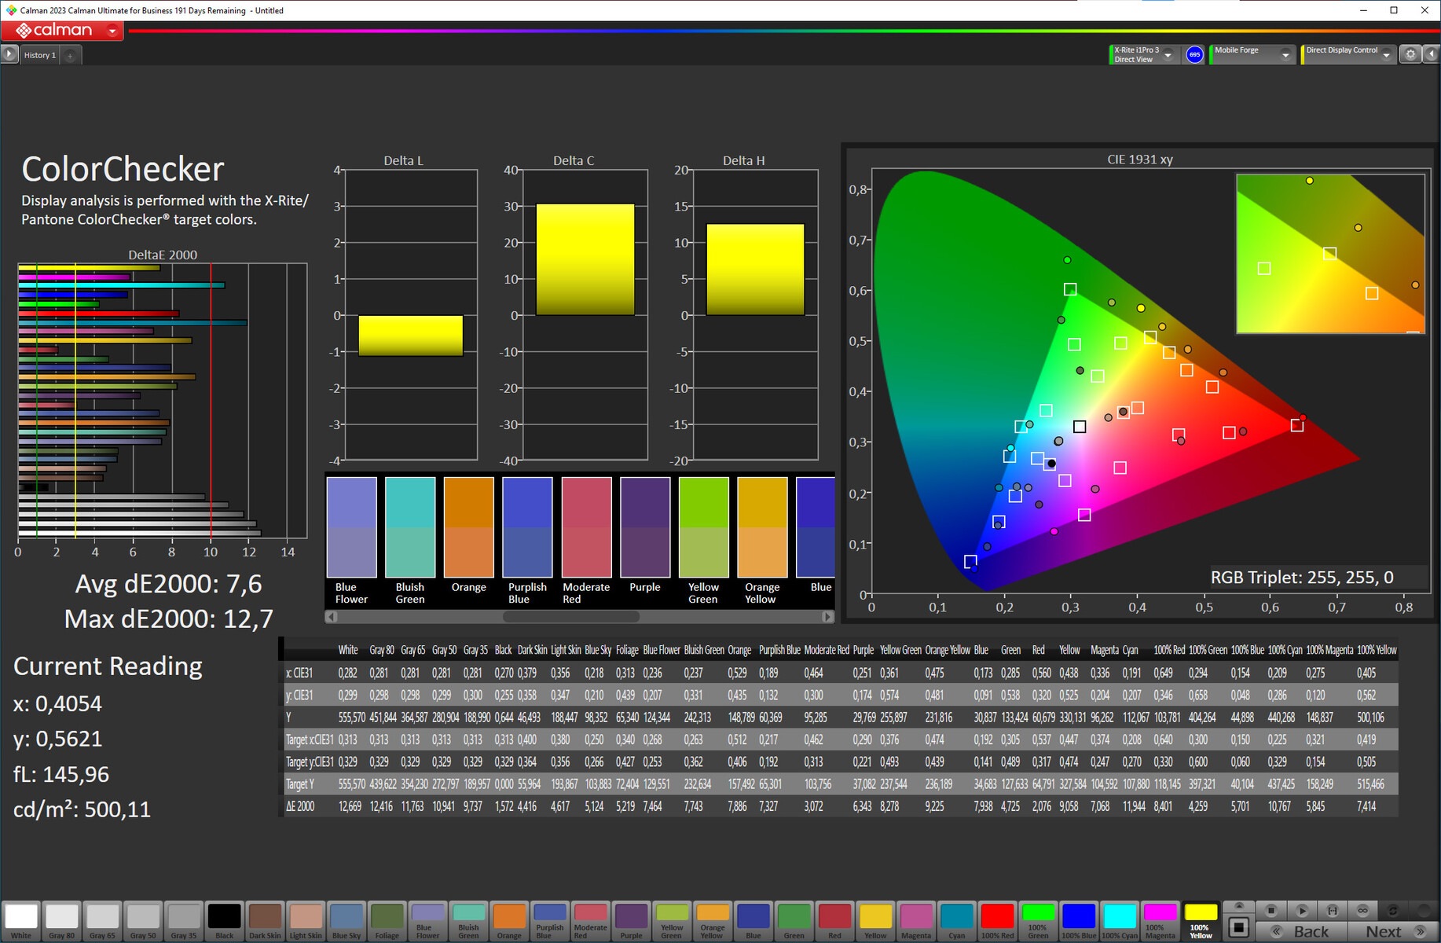The height and width of the screenshot is (943, 1441).
Task: Click the Next button
Action: tap(1392, 931)
